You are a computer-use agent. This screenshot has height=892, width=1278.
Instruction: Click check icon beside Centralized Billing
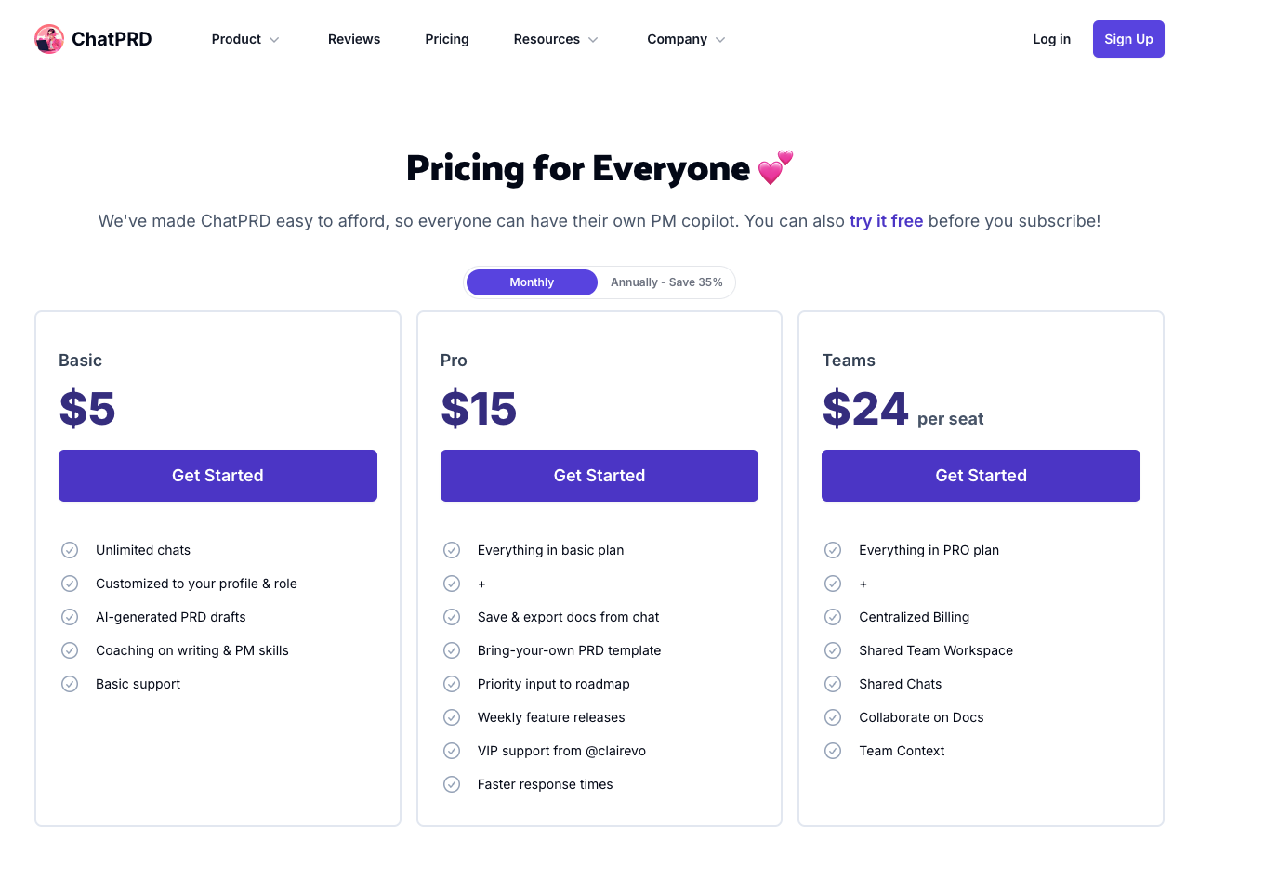(833, 617)
